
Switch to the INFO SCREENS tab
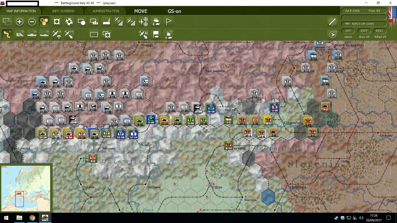(63, 11)
